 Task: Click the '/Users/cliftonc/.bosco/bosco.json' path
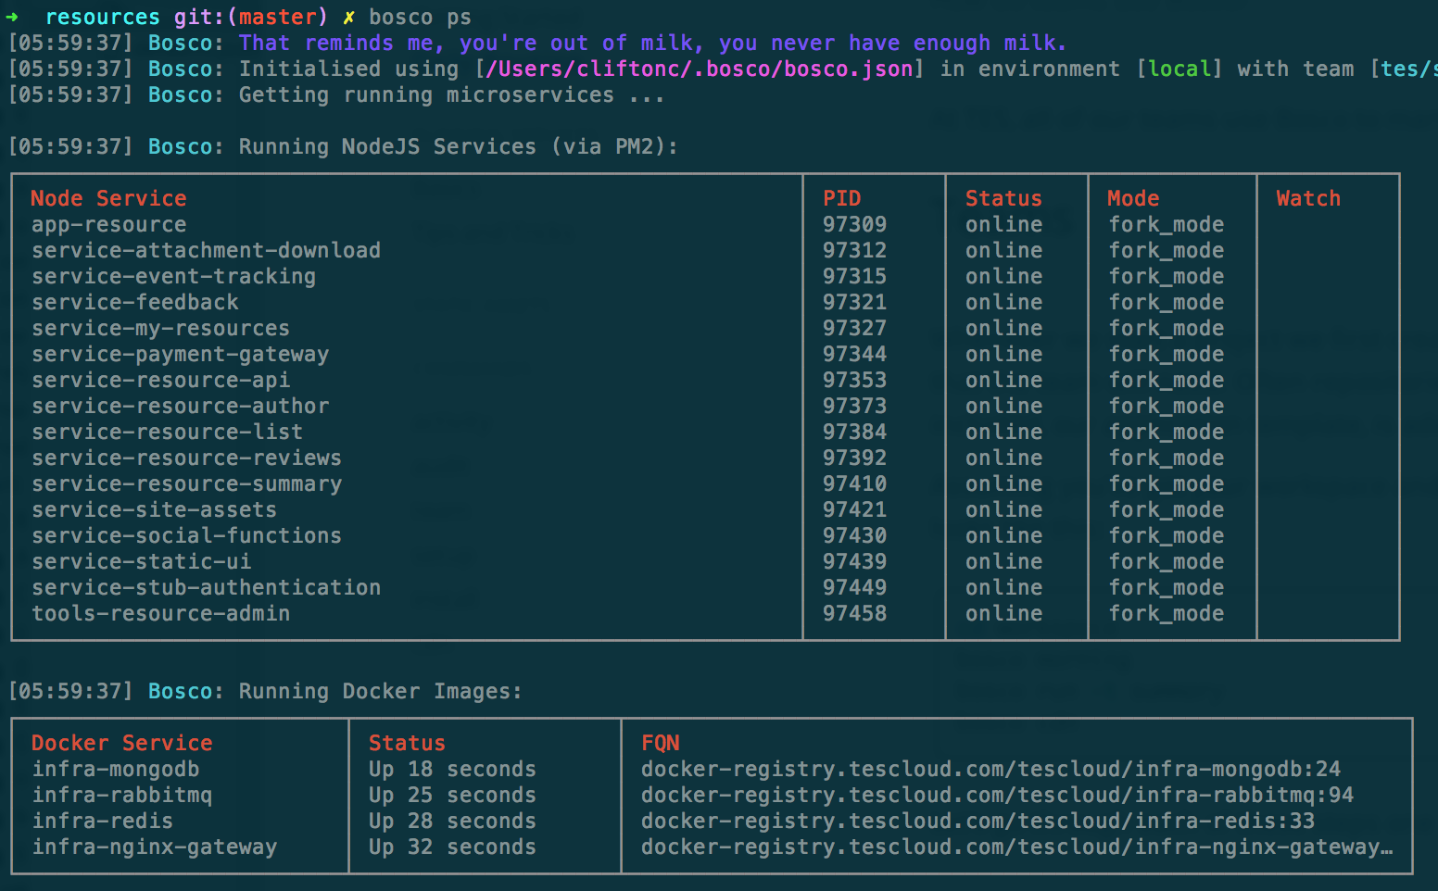pyautogui.click(x=700, y=69)
